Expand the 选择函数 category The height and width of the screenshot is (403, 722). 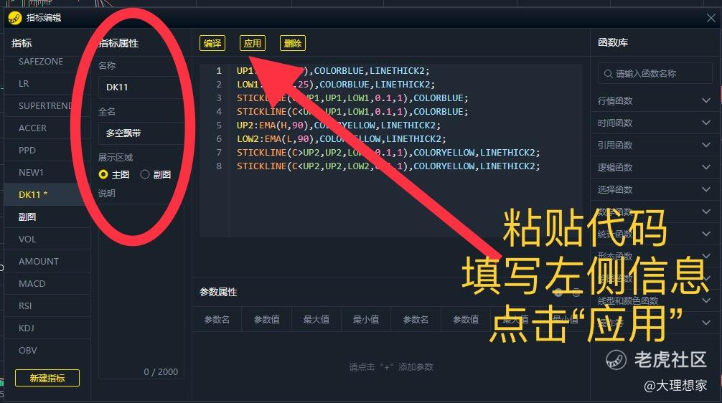pyautogui.click(x=654, y=189)
